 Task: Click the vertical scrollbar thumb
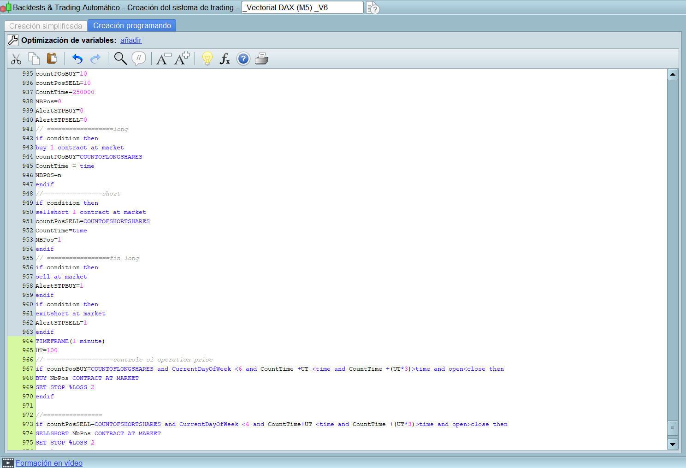(673, 427)
